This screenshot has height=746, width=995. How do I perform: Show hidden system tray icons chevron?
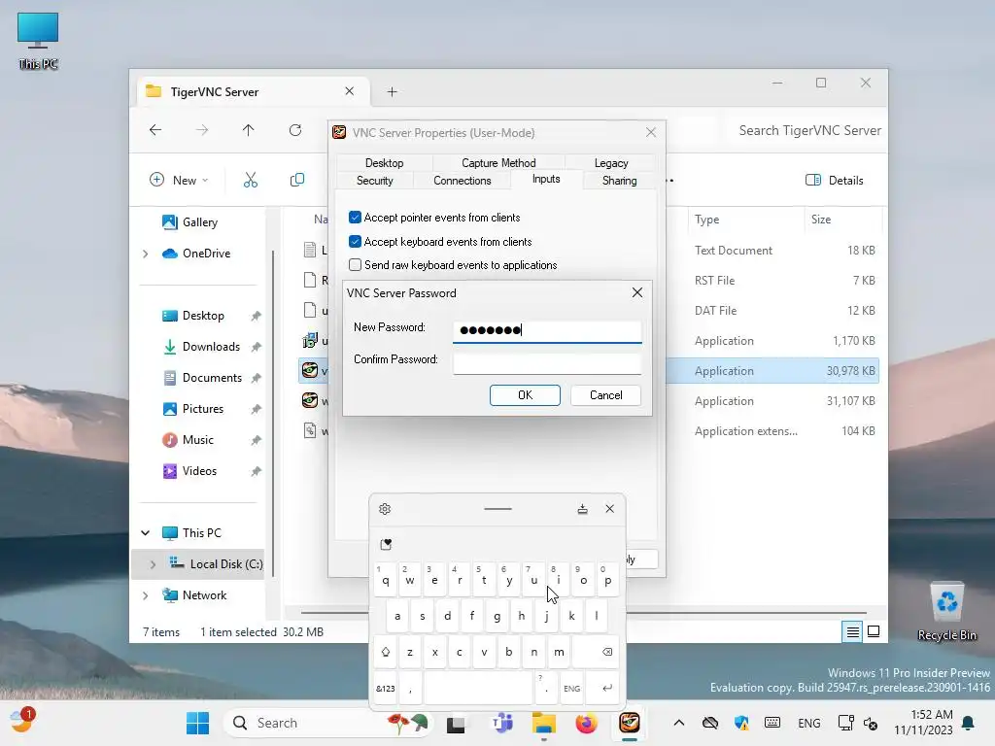coord(678,723)
